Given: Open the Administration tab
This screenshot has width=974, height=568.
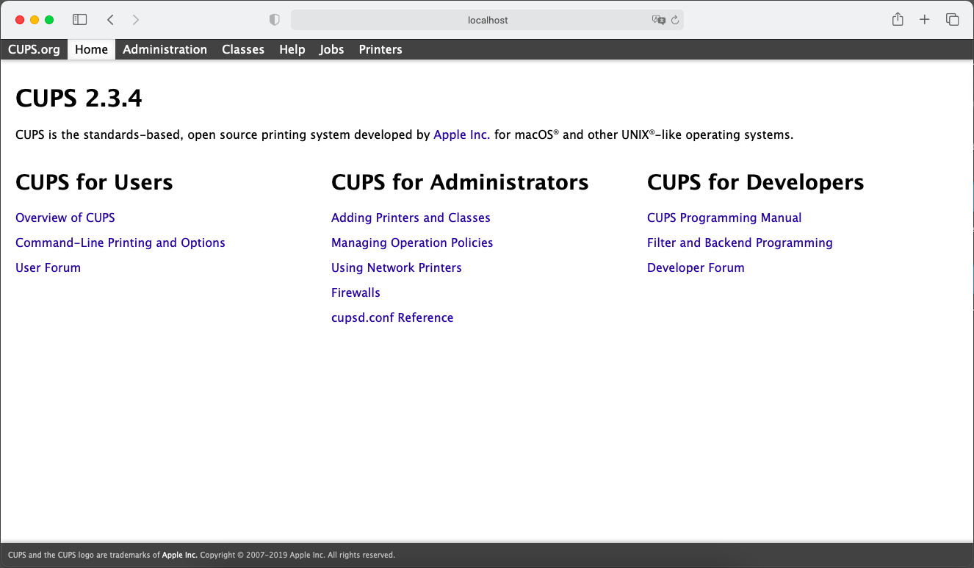Looking at the screenshot, I should [x=165, y=49].
